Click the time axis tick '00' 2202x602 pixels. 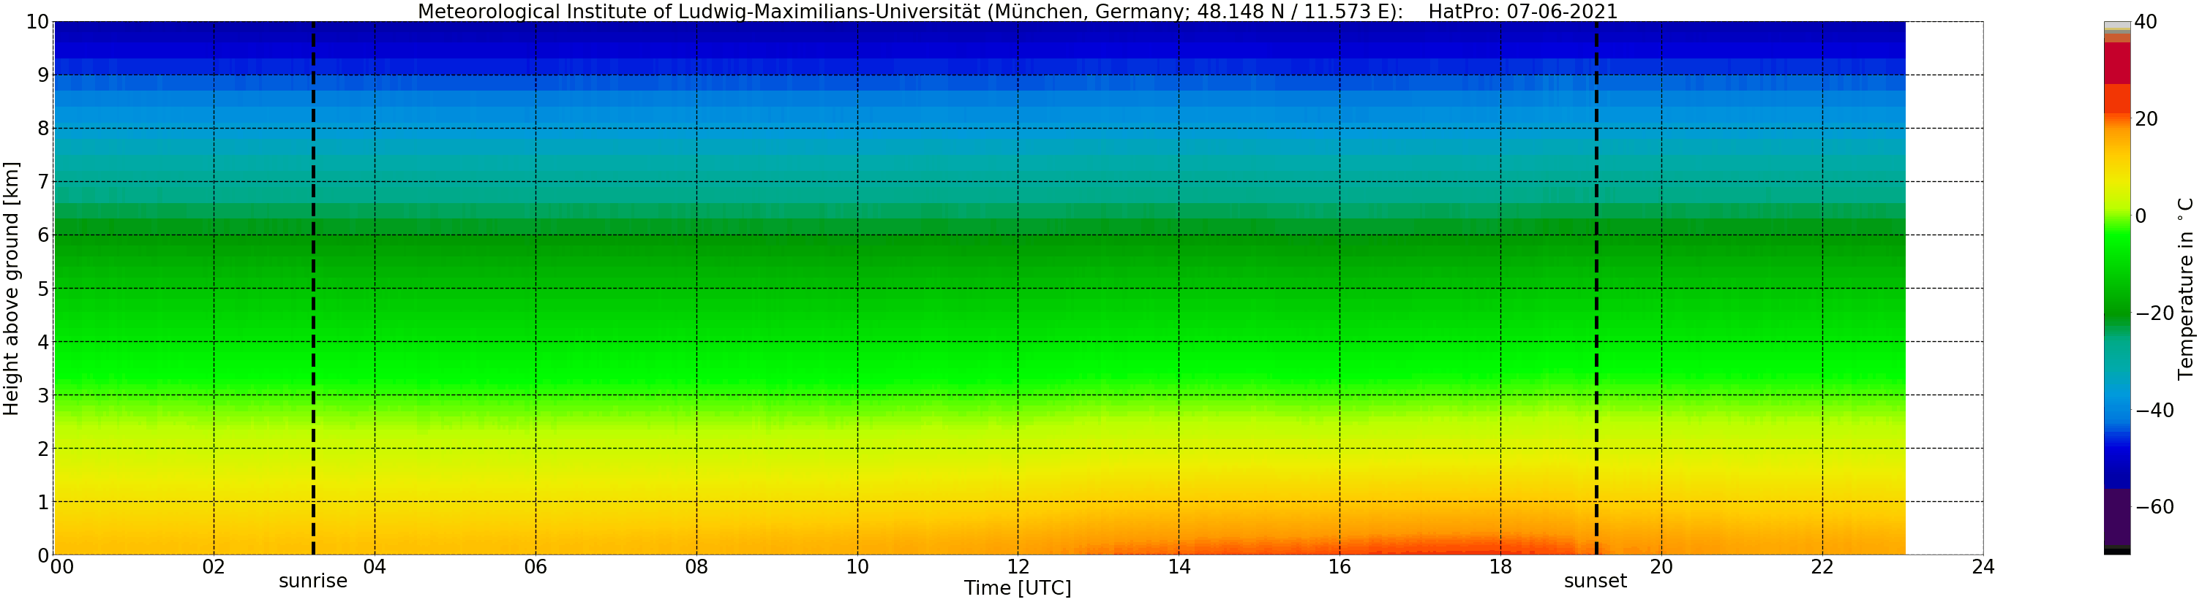coord(61,567)
